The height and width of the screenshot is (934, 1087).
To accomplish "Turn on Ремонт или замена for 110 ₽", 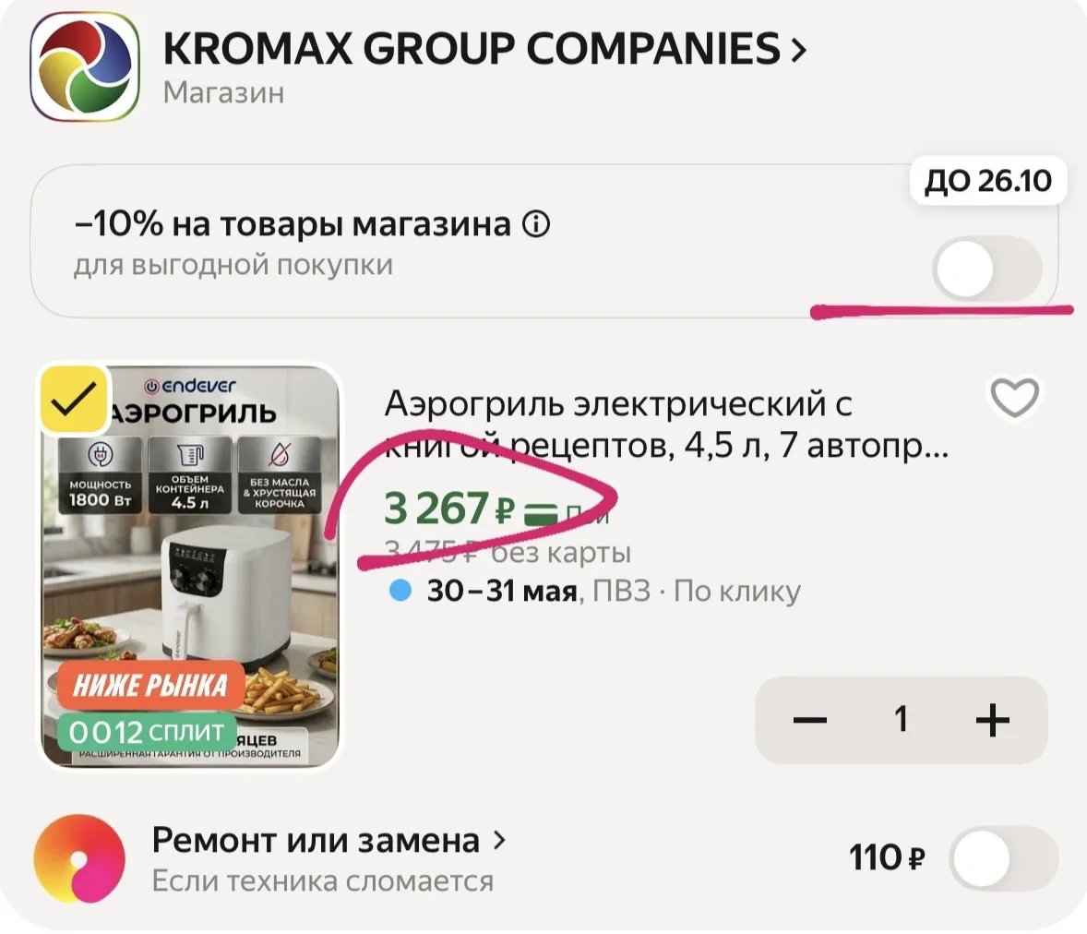I will (1004, 858).
